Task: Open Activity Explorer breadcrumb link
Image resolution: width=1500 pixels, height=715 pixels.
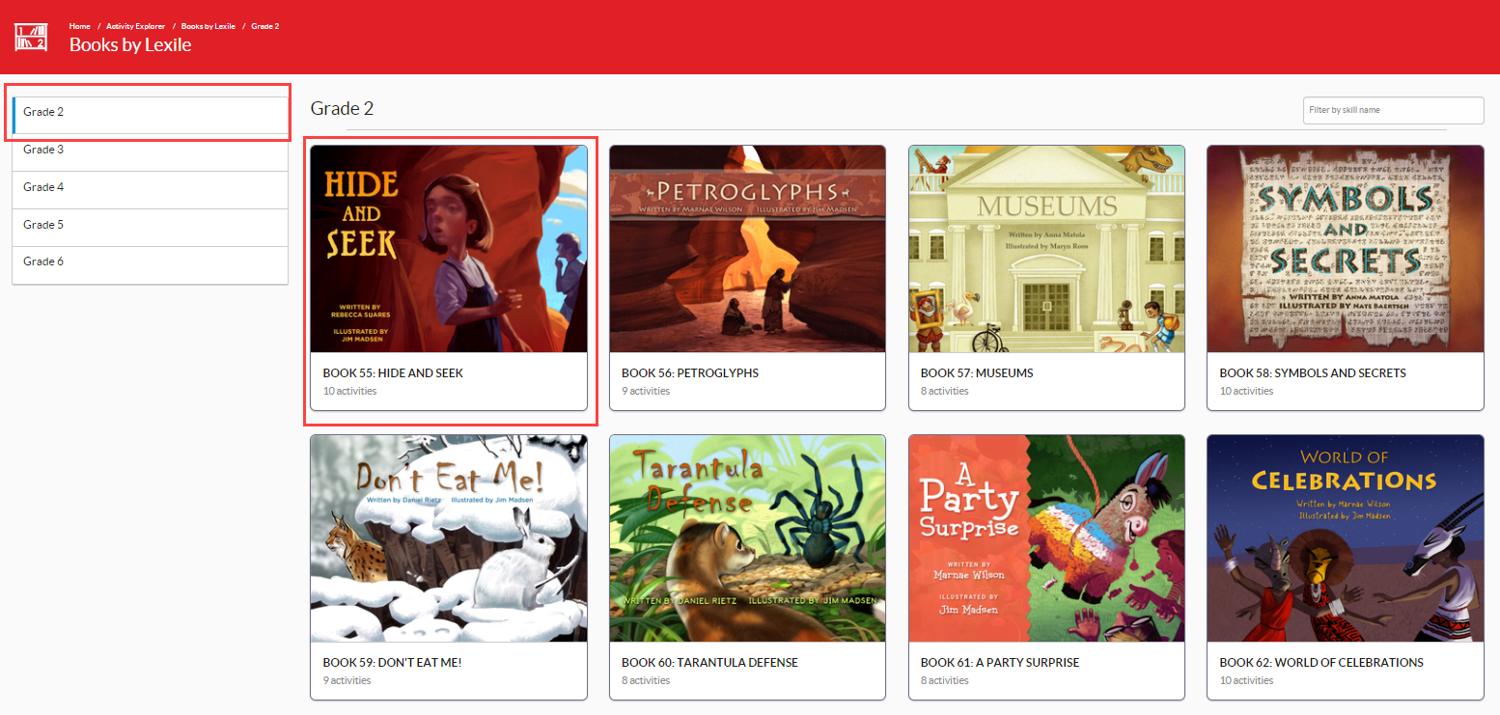Action: [135, 26]
